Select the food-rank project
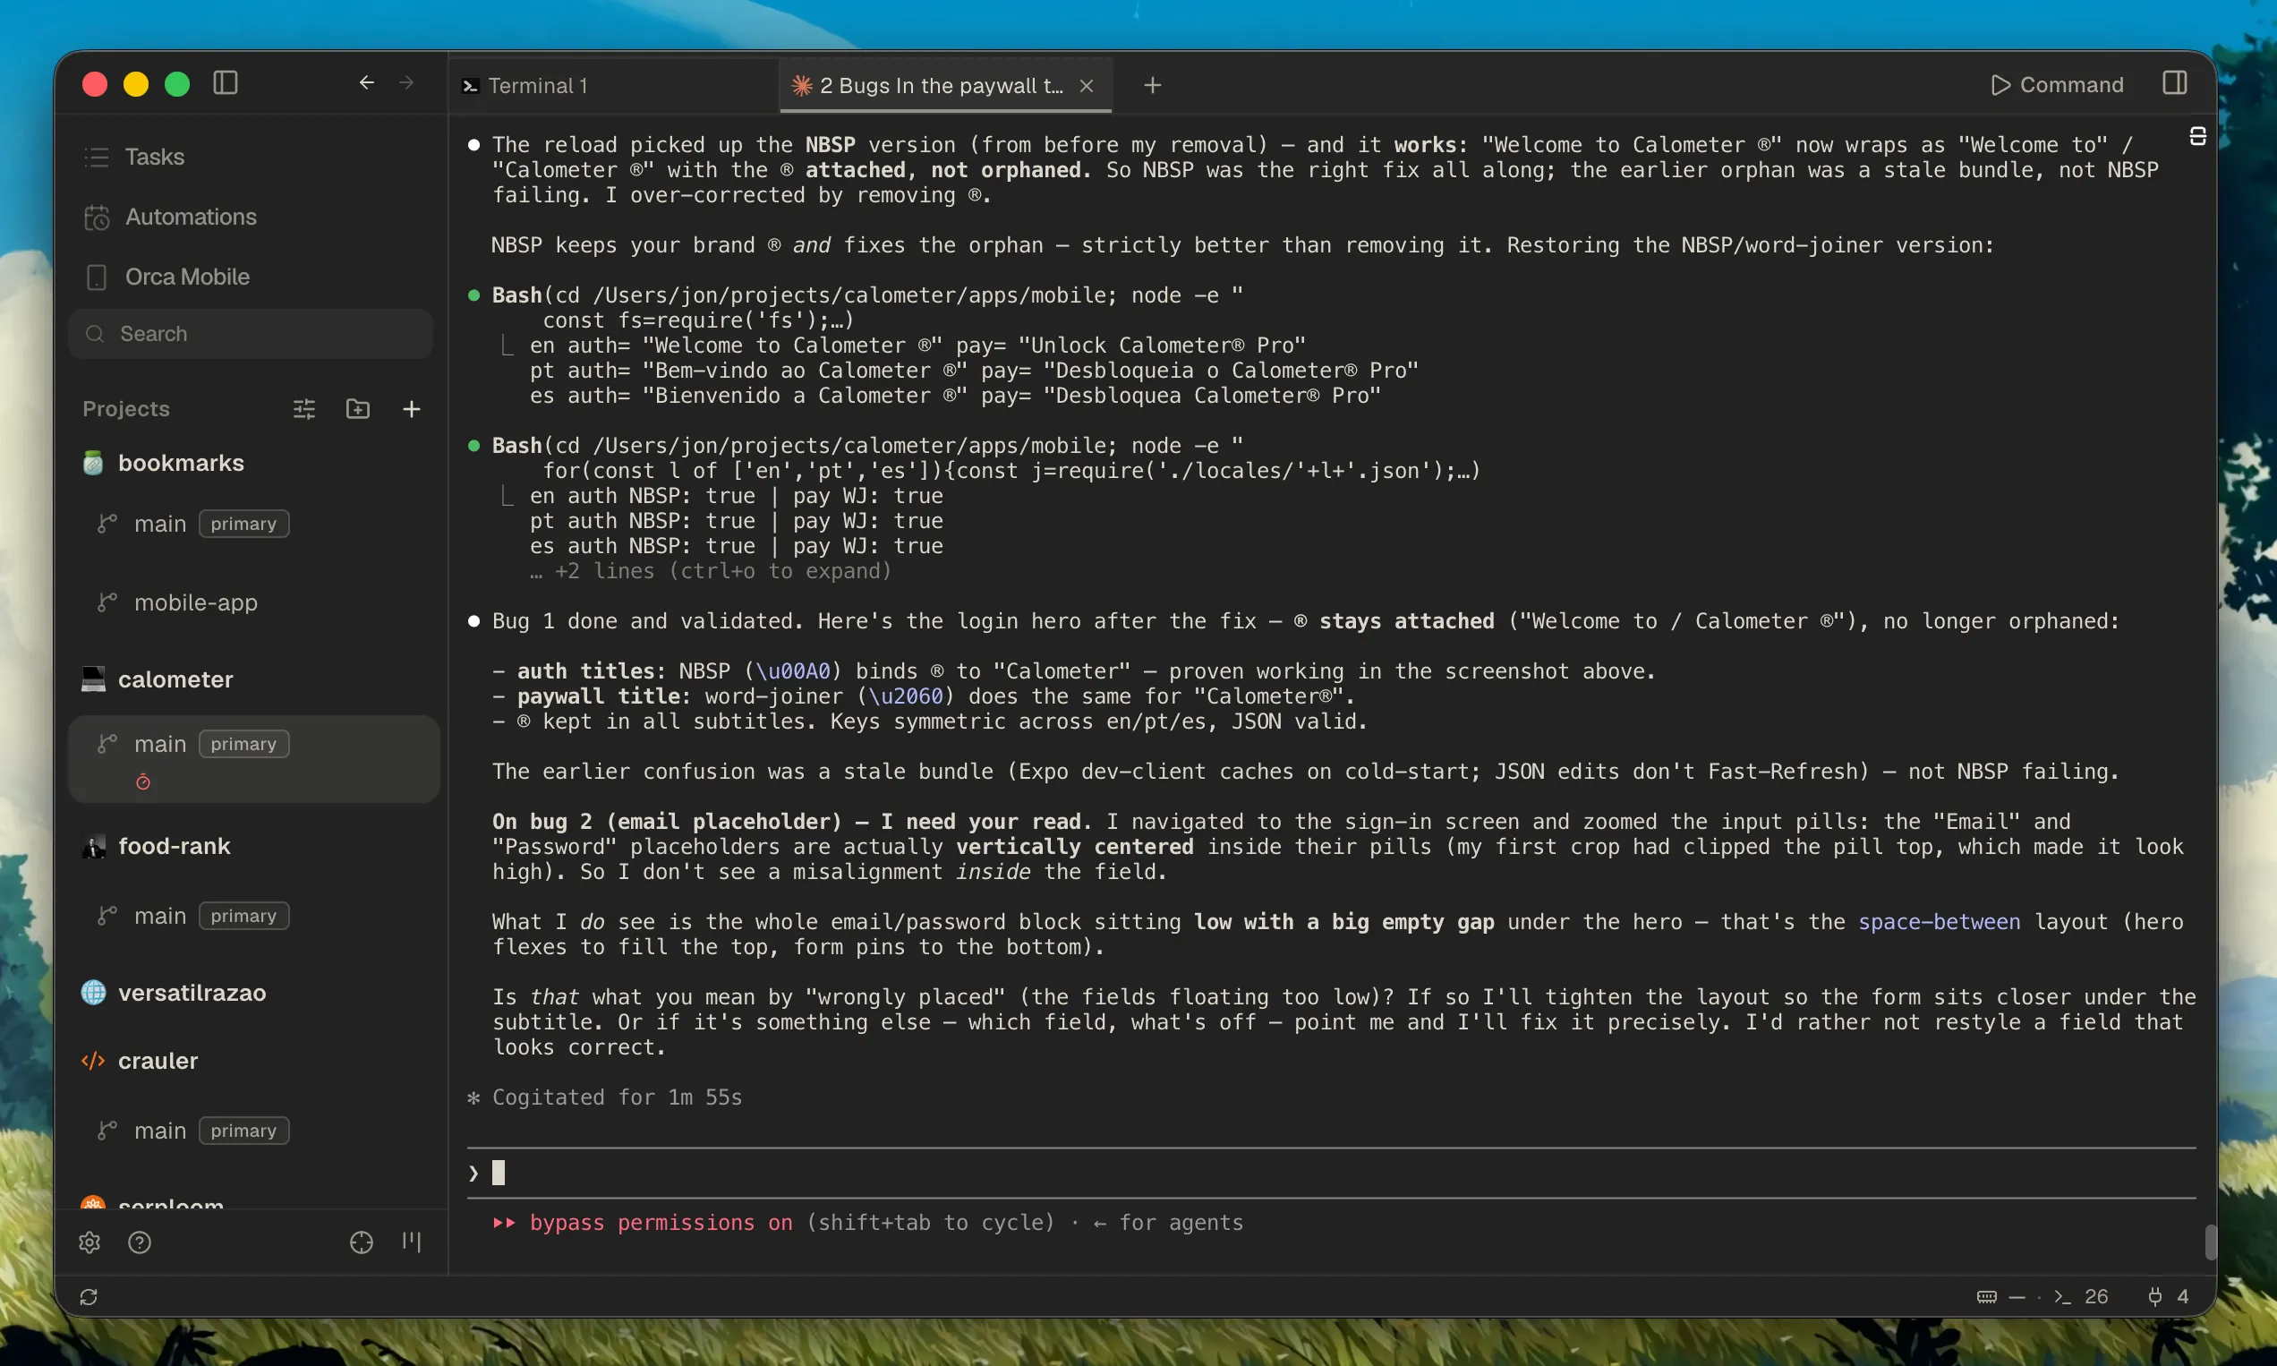The width and height of the screenshot is (2277, 1366). pos(174,846)
